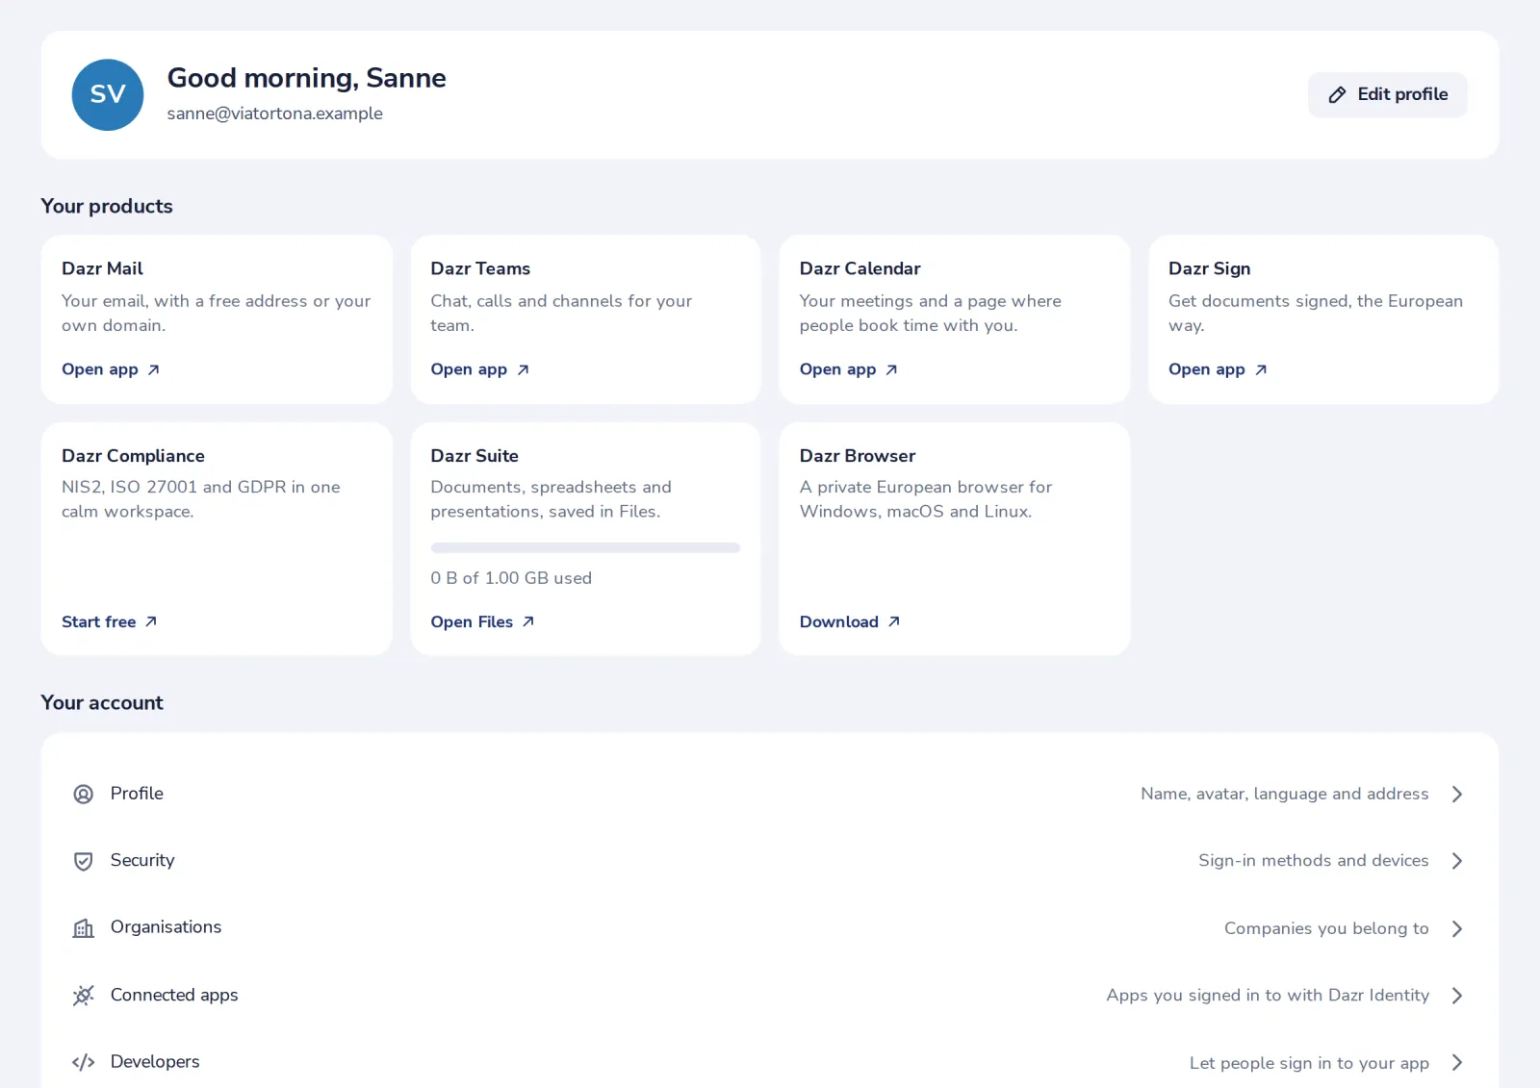The width and height of the screenshot is (1540, 1088).
Task: Click the SV avatar circle
Action: coord(108,94)
